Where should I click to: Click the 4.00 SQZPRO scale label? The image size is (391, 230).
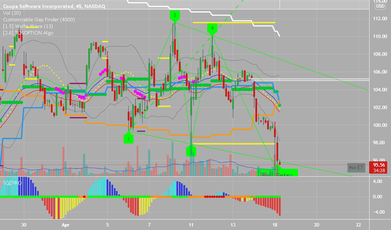pos(378,181)
